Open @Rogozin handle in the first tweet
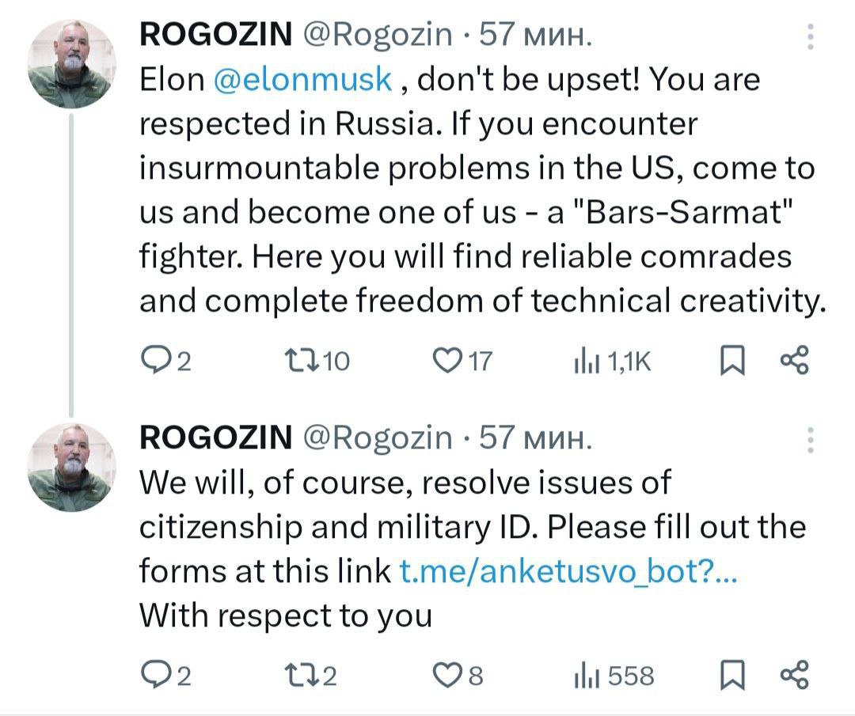This screenshot has height=716, width=855. (378, 36)
